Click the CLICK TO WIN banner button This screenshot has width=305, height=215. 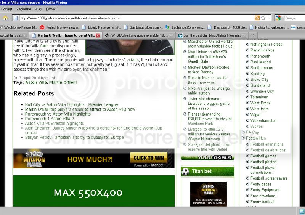149,158
